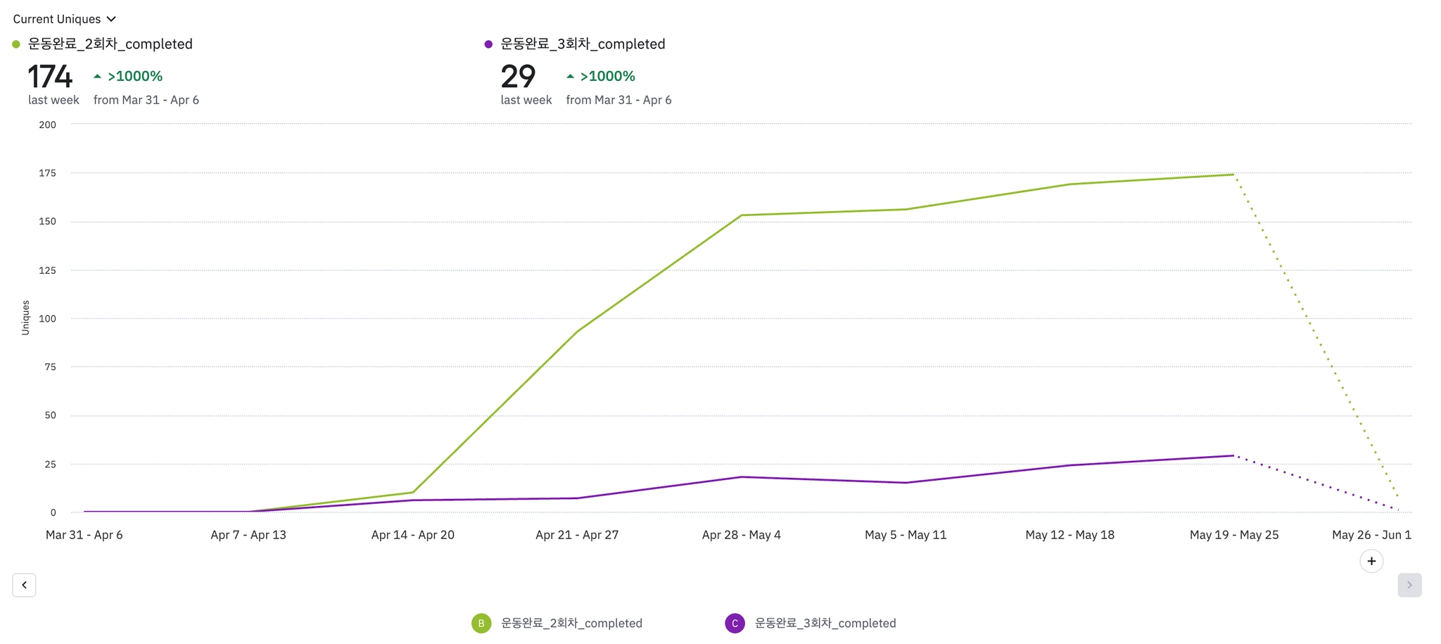The image size is (1441, 644).
Task: Click purple dot next to 운동완료_3회차_completed header
Action: pyautogui.click(x=488, y=44)
